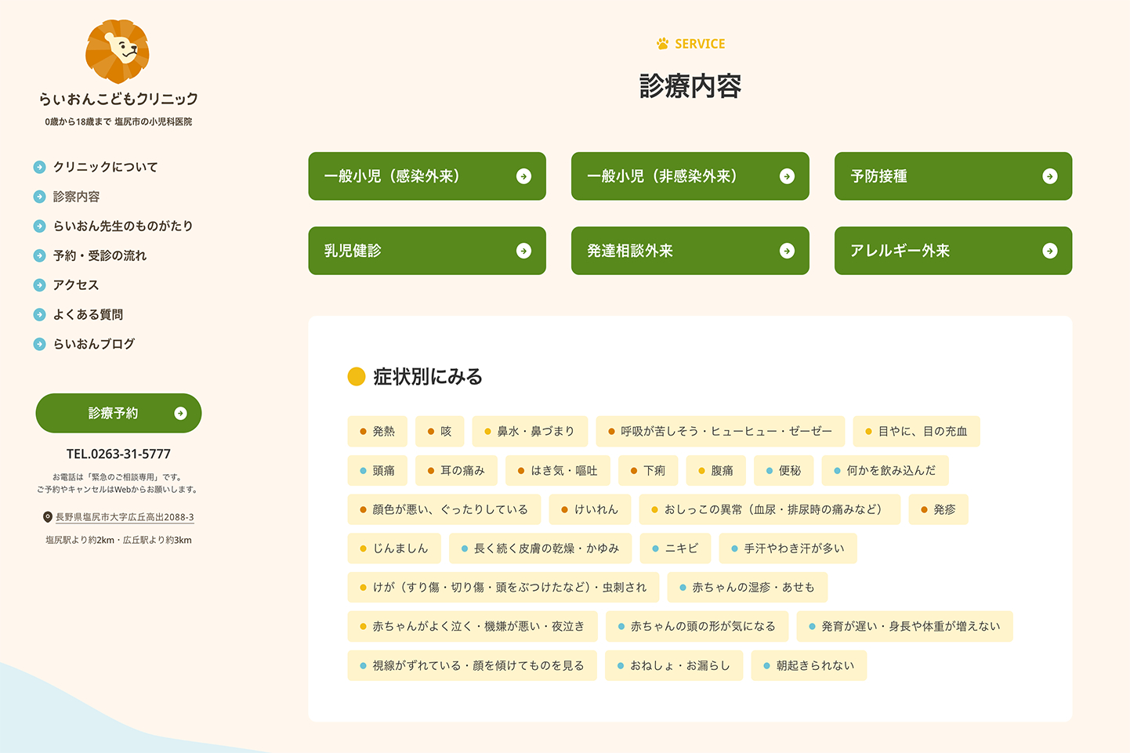
Task: Click the arrow icon beside クリニックについて
Action: coord(40,167)
